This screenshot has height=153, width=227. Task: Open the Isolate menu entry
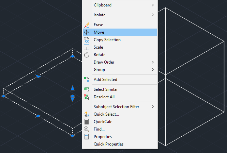click(x=120, y=15)
